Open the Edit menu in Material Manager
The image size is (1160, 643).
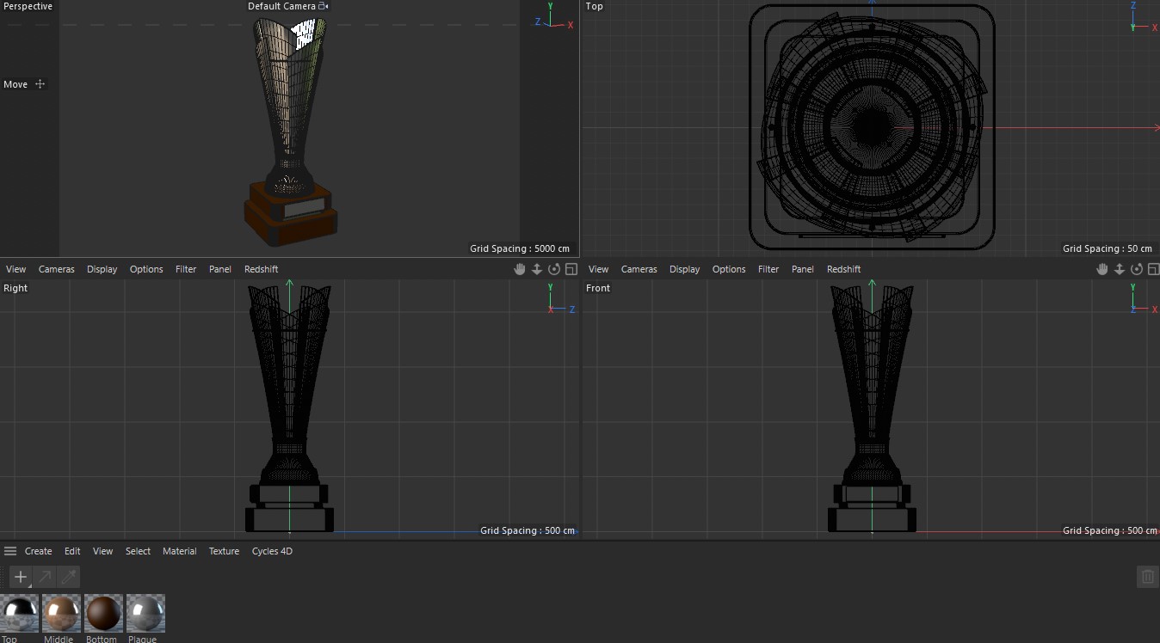pyautogui.click(x=72, y=551)
